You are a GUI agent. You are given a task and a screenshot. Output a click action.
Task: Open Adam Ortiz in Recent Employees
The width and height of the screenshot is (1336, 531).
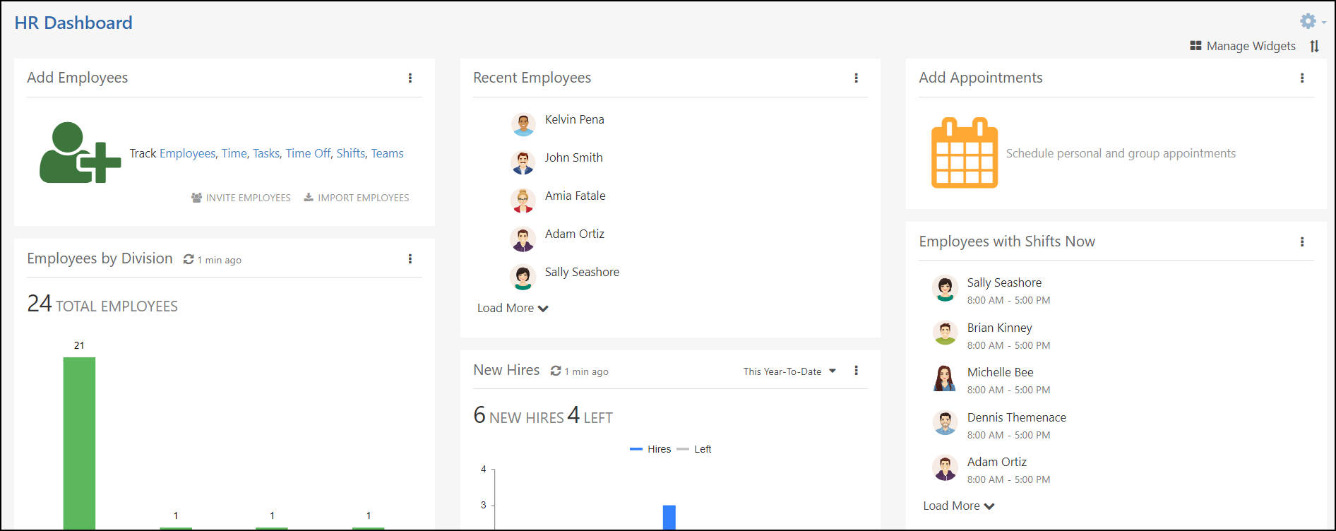click(575, 234)
